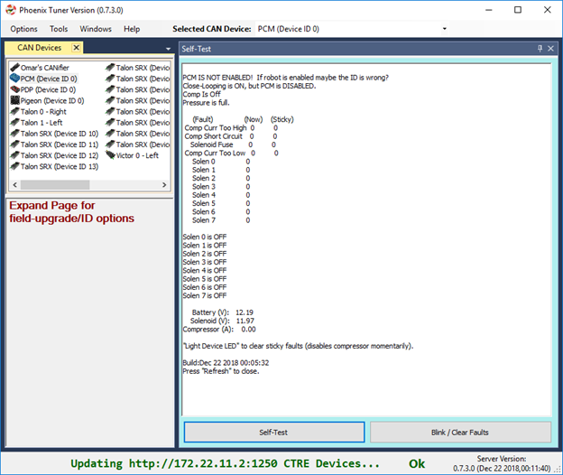Pin the Self-Test panel

[x=540, y=49]
